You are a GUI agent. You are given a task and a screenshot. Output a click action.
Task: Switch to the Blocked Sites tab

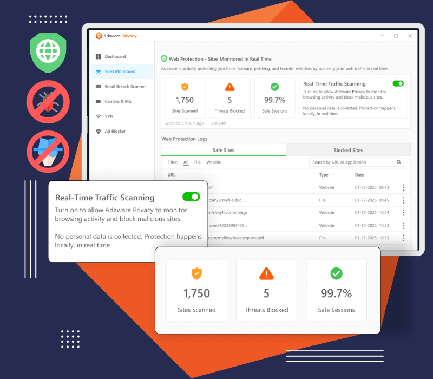348,150
